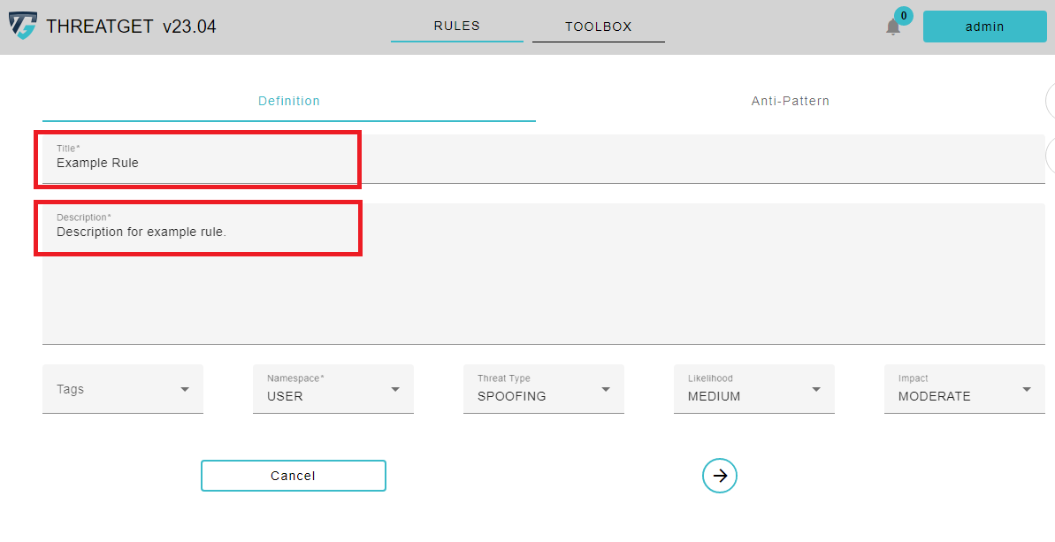Click the THREATGET v23.04 title text
Viewport: 1055px width, 542px height.
131,27
